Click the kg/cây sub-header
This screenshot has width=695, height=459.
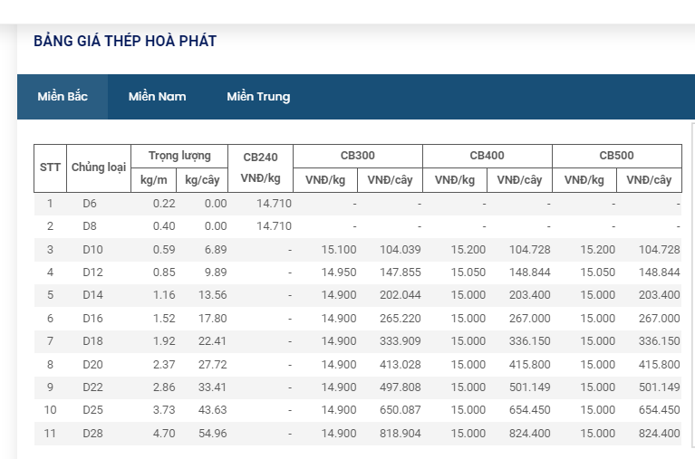202,179
